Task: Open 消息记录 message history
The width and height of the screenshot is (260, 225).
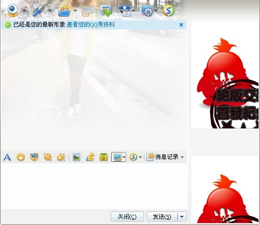Action: tap(163, 157)
